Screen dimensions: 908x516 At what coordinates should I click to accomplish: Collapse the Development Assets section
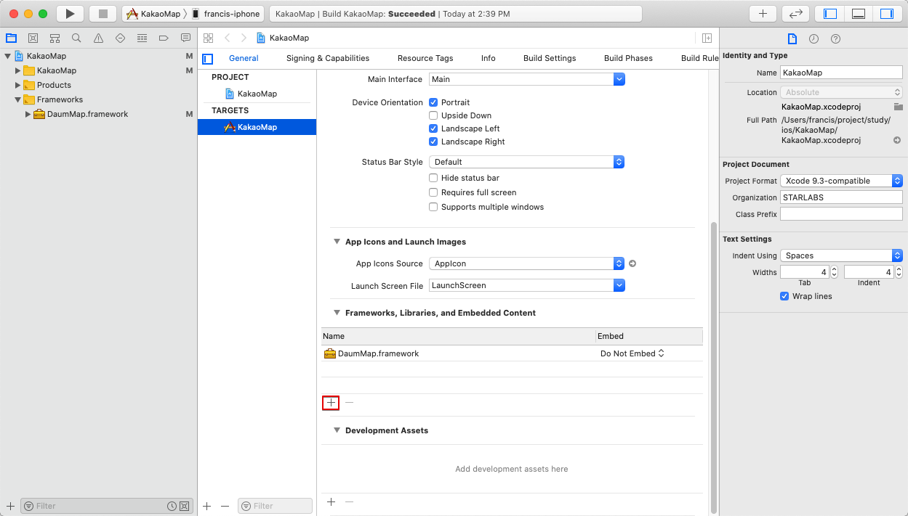coord(337,430)
